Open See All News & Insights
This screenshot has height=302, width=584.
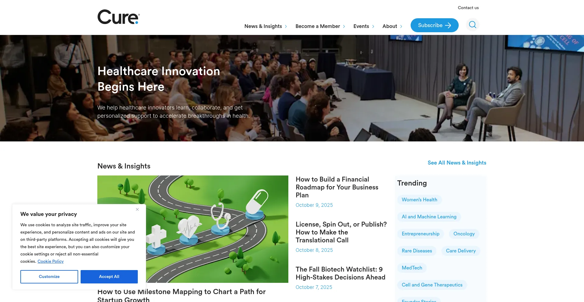(x=457, y=163)
